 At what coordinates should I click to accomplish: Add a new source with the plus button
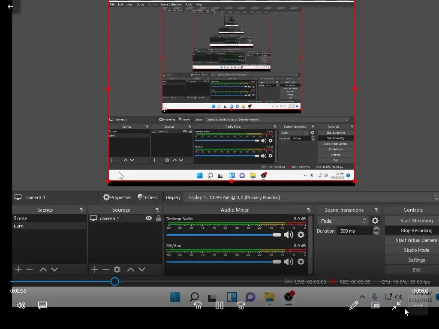(x=95, y=269)
